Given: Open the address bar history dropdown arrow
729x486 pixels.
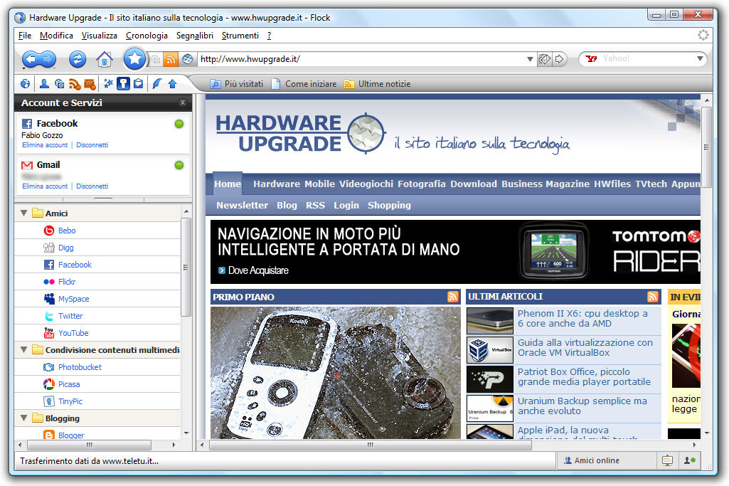Looking at the screenshot, I should 530,59.
